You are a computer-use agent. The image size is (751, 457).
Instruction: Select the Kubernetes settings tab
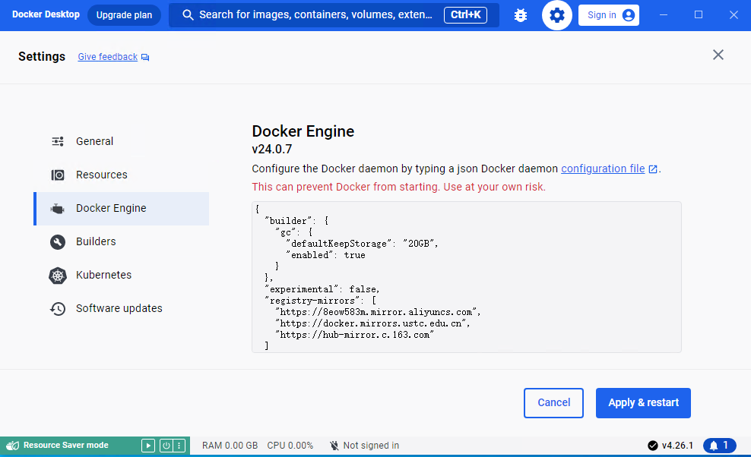click(x=121, y=275)
